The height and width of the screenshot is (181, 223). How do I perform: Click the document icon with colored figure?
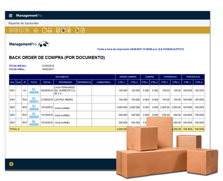[77, 30]
